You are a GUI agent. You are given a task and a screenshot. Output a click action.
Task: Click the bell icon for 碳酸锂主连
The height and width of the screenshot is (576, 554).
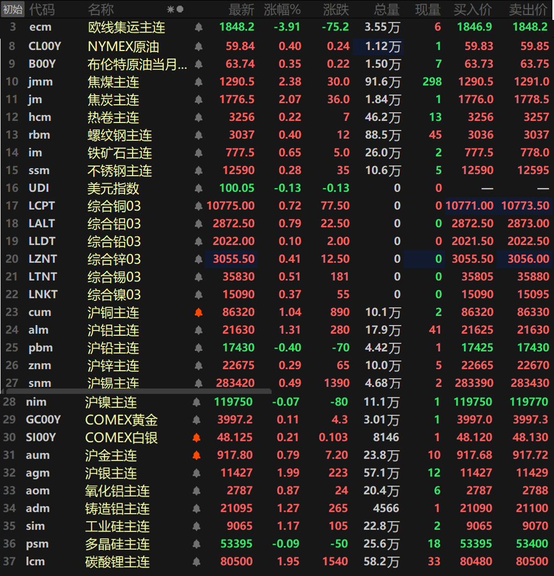tap(196, 562)
